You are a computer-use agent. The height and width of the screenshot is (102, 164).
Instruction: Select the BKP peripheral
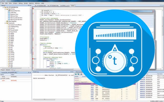pos(11,49)
